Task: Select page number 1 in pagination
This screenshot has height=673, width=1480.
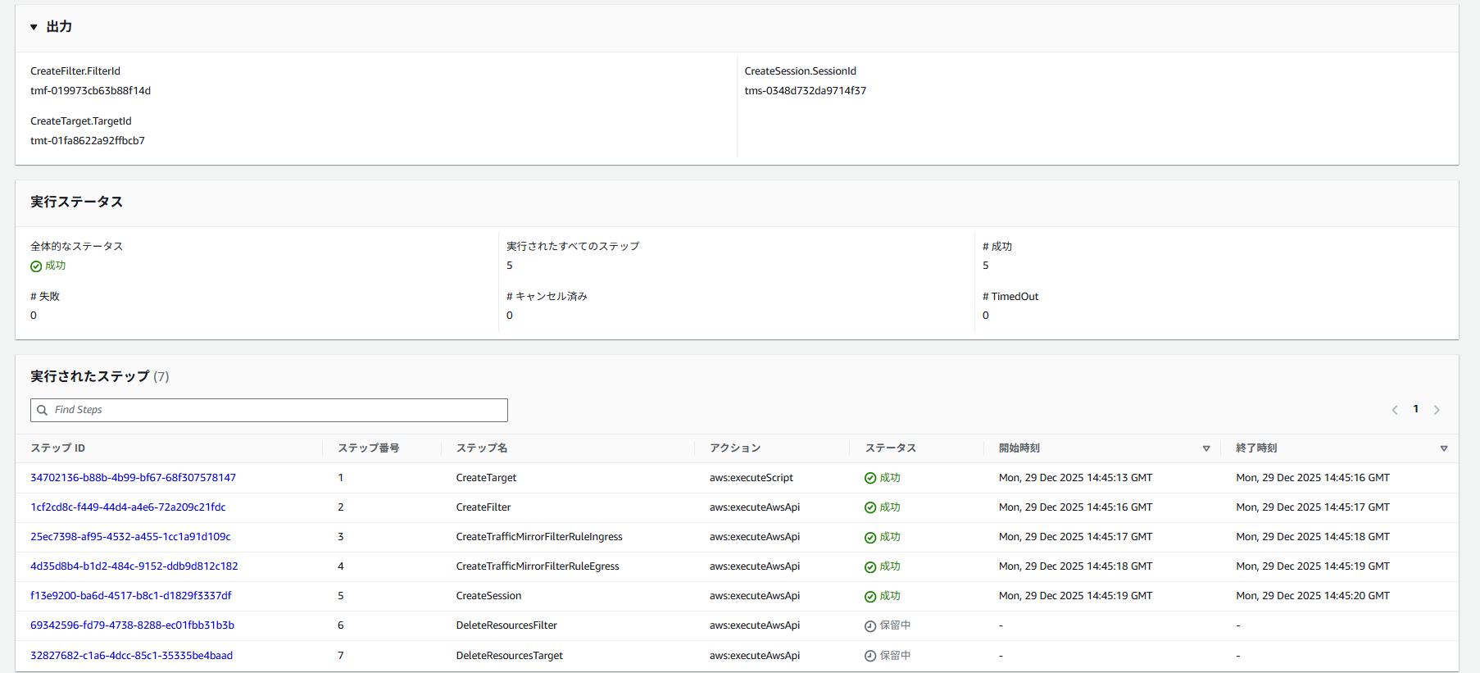Action: point(1415,409)
